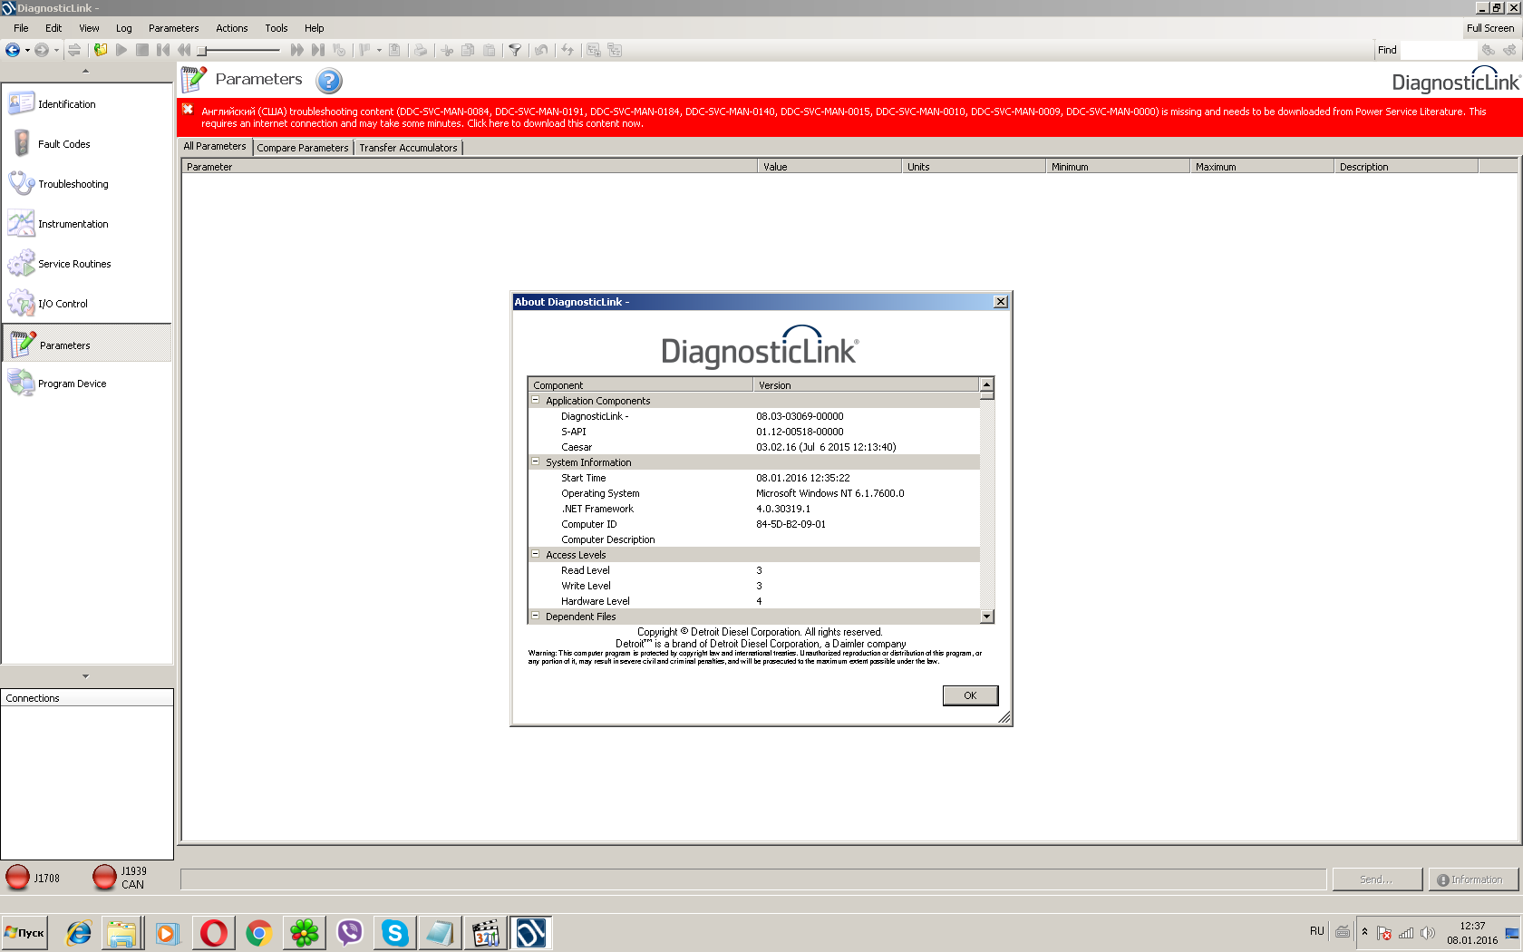Click the Connect/Disconnect arrows toolbar icon
This screenshot has height=952, width=1523.
pos(74,51)
